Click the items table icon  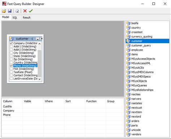coord(128,54)
